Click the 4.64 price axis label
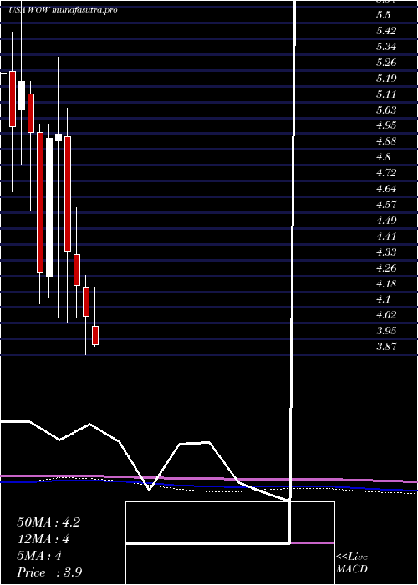The width and height of the screenshot is (418, 585). [x=386, y=189]
